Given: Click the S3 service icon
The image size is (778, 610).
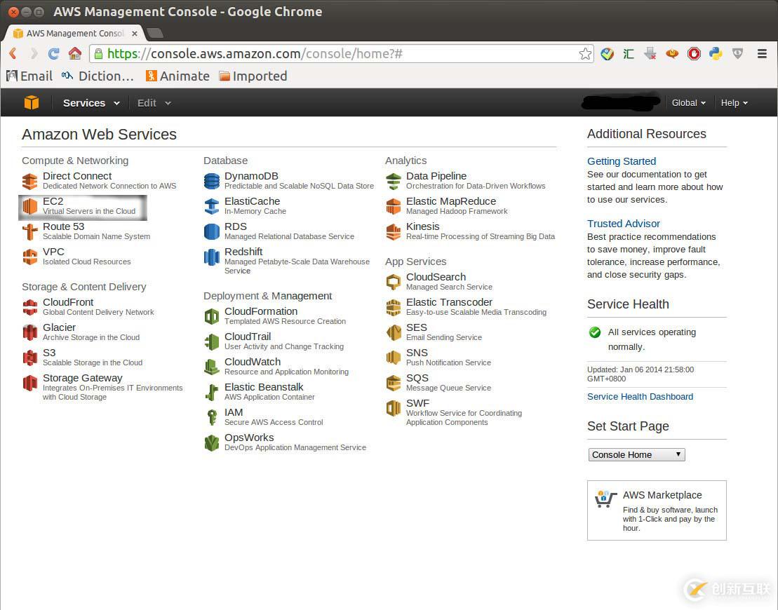Looking at the screenshot, I should point(29,358).
